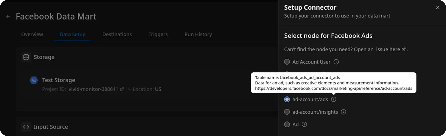Click info icon beside ad-account/ads
The width and height of the screenshot is (446, 136).
pos(334,99)
